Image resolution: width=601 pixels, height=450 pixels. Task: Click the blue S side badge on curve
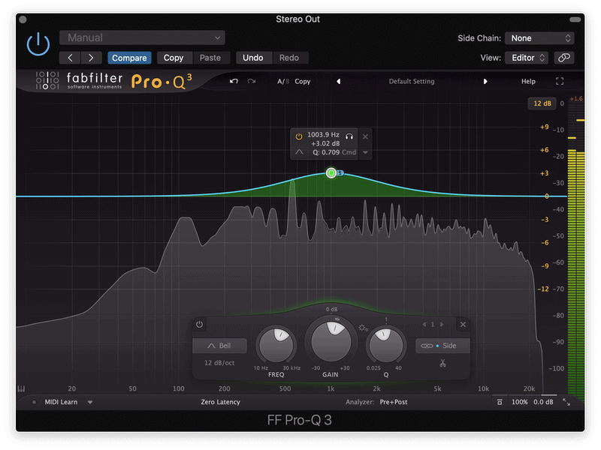[340, 173]
